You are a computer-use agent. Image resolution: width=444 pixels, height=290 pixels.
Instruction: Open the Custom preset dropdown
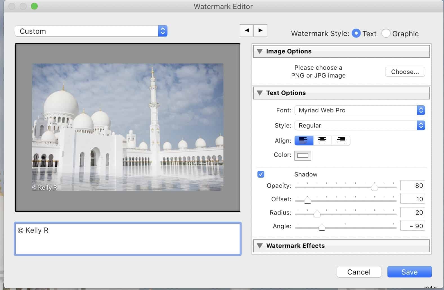pyautogui.click(x=91, y=31)
